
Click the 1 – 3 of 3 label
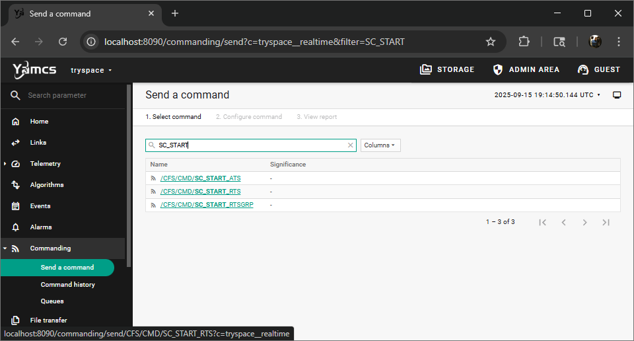(500, 221)
